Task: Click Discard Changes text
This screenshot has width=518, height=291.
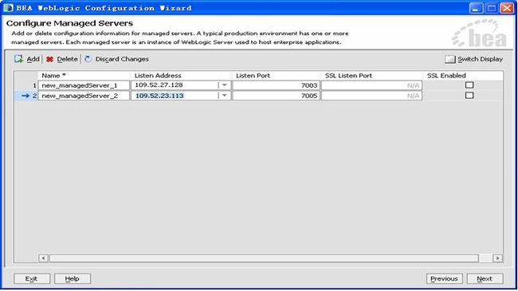Action: tap(122, 59)
